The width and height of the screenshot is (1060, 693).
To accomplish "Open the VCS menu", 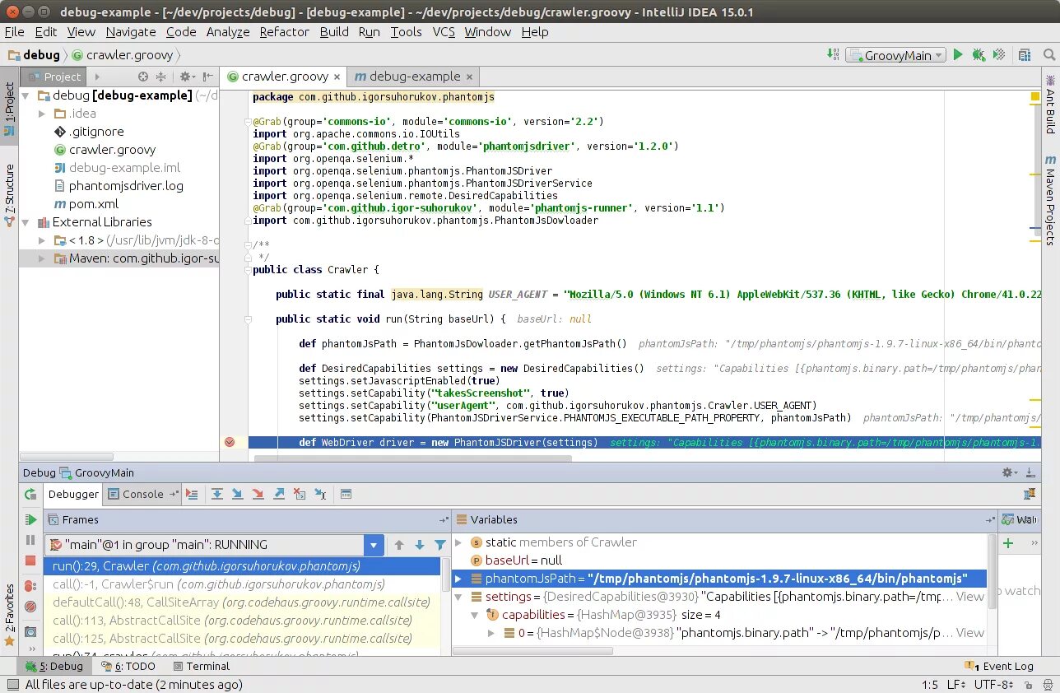I will (444, 32).
